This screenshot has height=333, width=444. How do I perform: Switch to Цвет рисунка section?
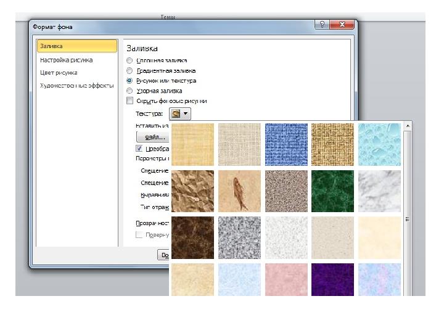59,73
